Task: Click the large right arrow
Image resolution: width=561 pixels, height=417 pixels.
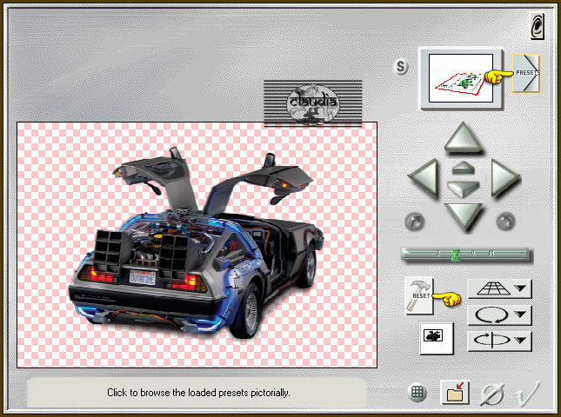Action: click(x=504, y=178)
